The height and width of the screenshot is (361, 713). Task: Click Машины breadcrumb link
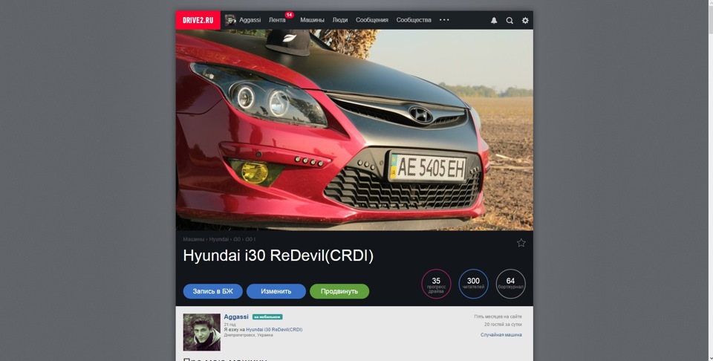194,239
